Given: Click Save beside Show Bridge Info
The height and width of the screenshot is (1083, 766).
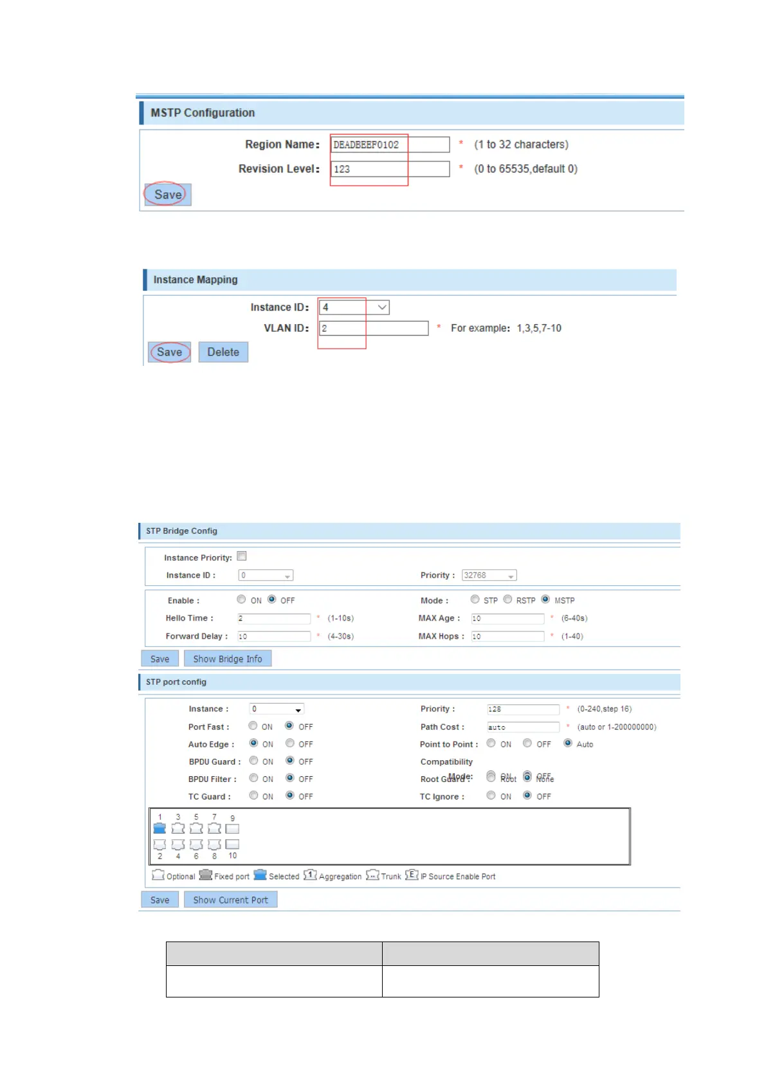Looking at the screenshot, I should click(160, 659).
